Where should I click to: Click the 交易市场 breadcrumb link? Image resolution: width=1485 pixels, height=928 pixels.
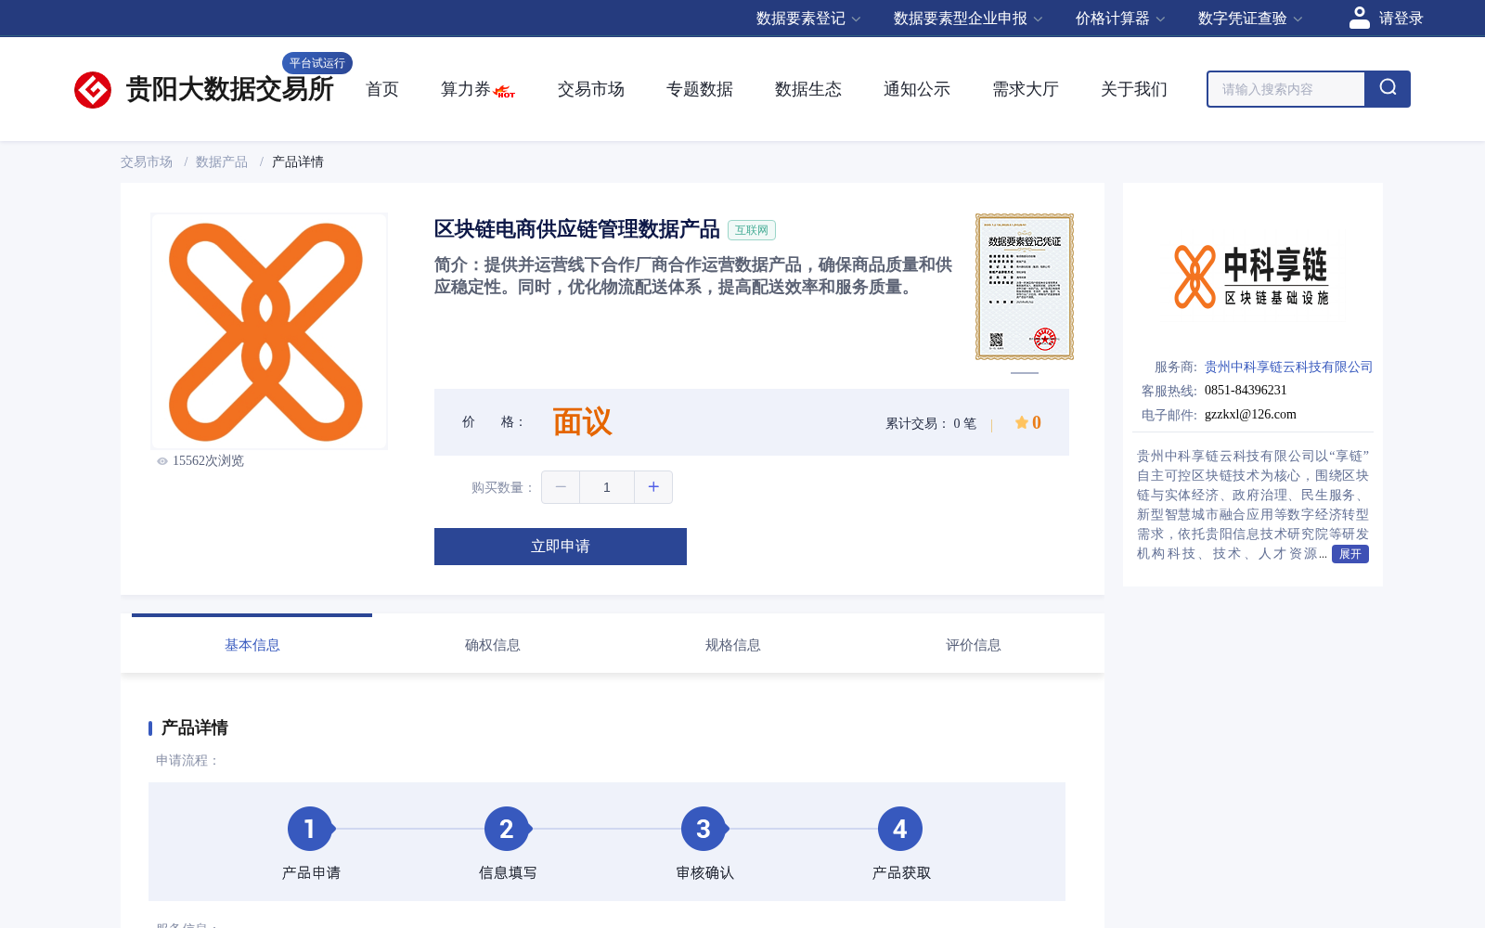click(x=147, y=161)
